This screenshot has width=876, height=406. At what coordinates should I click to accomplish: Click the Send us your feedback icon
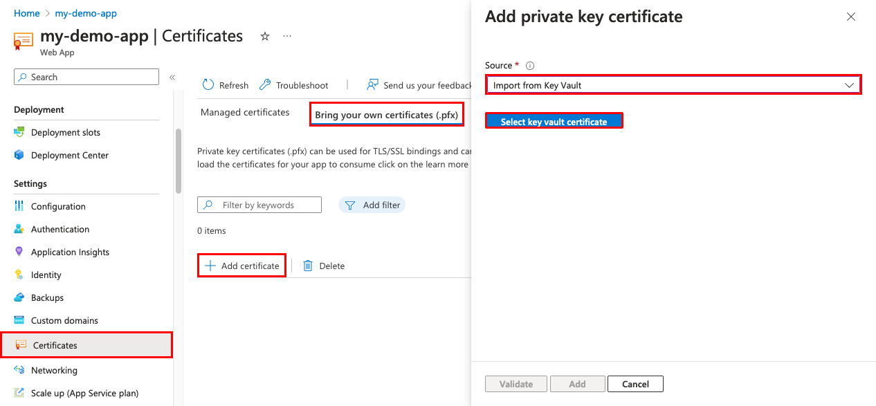tap(373, 84)
